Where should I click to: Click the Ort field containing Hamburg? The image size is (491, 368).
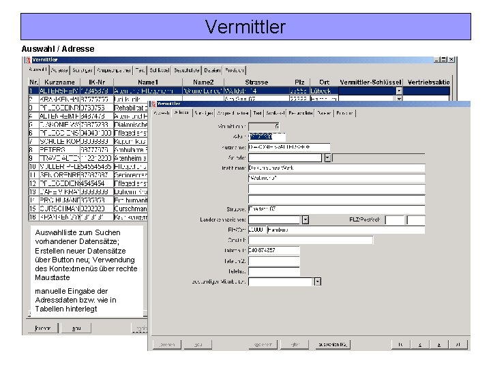346,230
